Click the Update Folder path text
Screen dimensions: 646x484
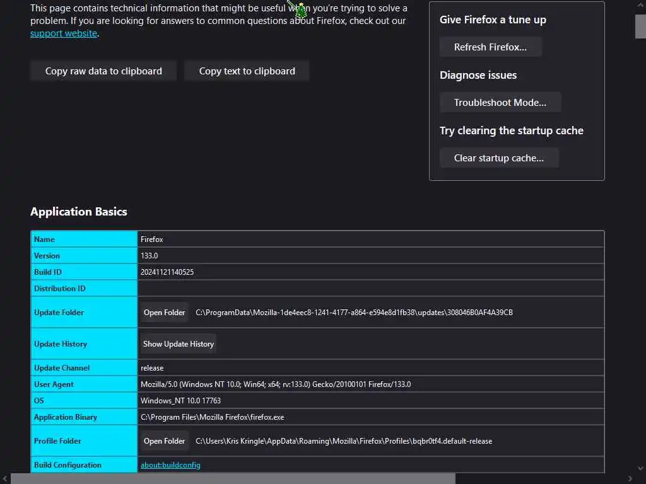[354, 313]
